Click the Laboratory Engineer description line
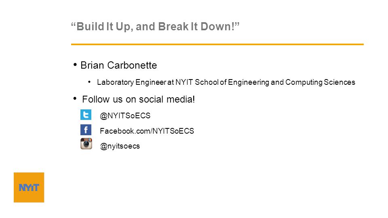The width and height of the screenshot is (388, 218). coord(226,82)
